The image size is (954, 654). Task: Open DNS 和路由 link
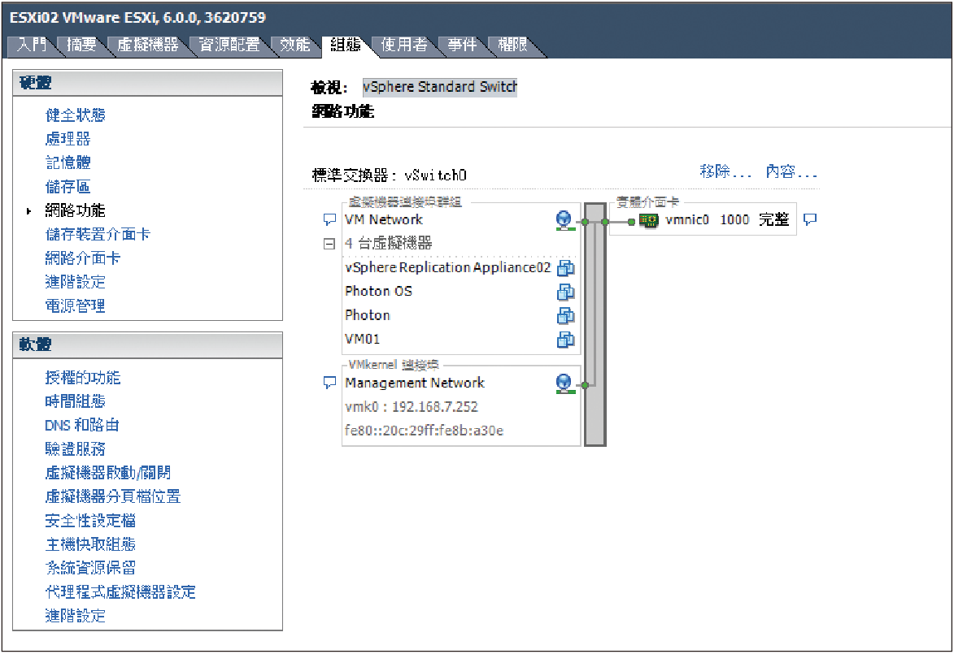(x=81, y=425)
